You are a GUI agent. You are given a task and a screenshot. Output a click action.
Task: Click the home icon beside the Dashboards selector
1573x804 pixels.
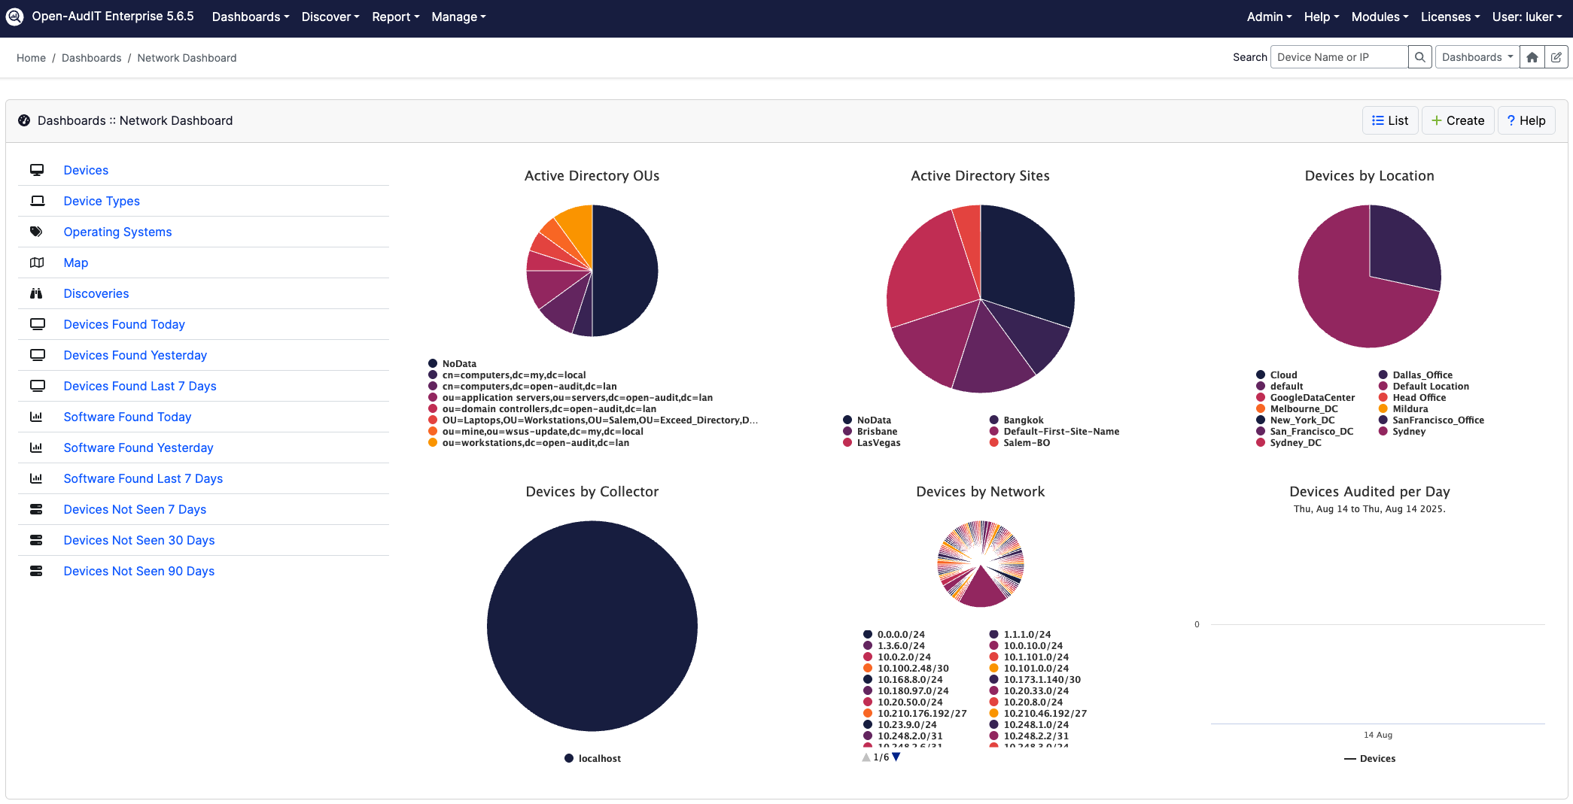tap(1532, 56)
